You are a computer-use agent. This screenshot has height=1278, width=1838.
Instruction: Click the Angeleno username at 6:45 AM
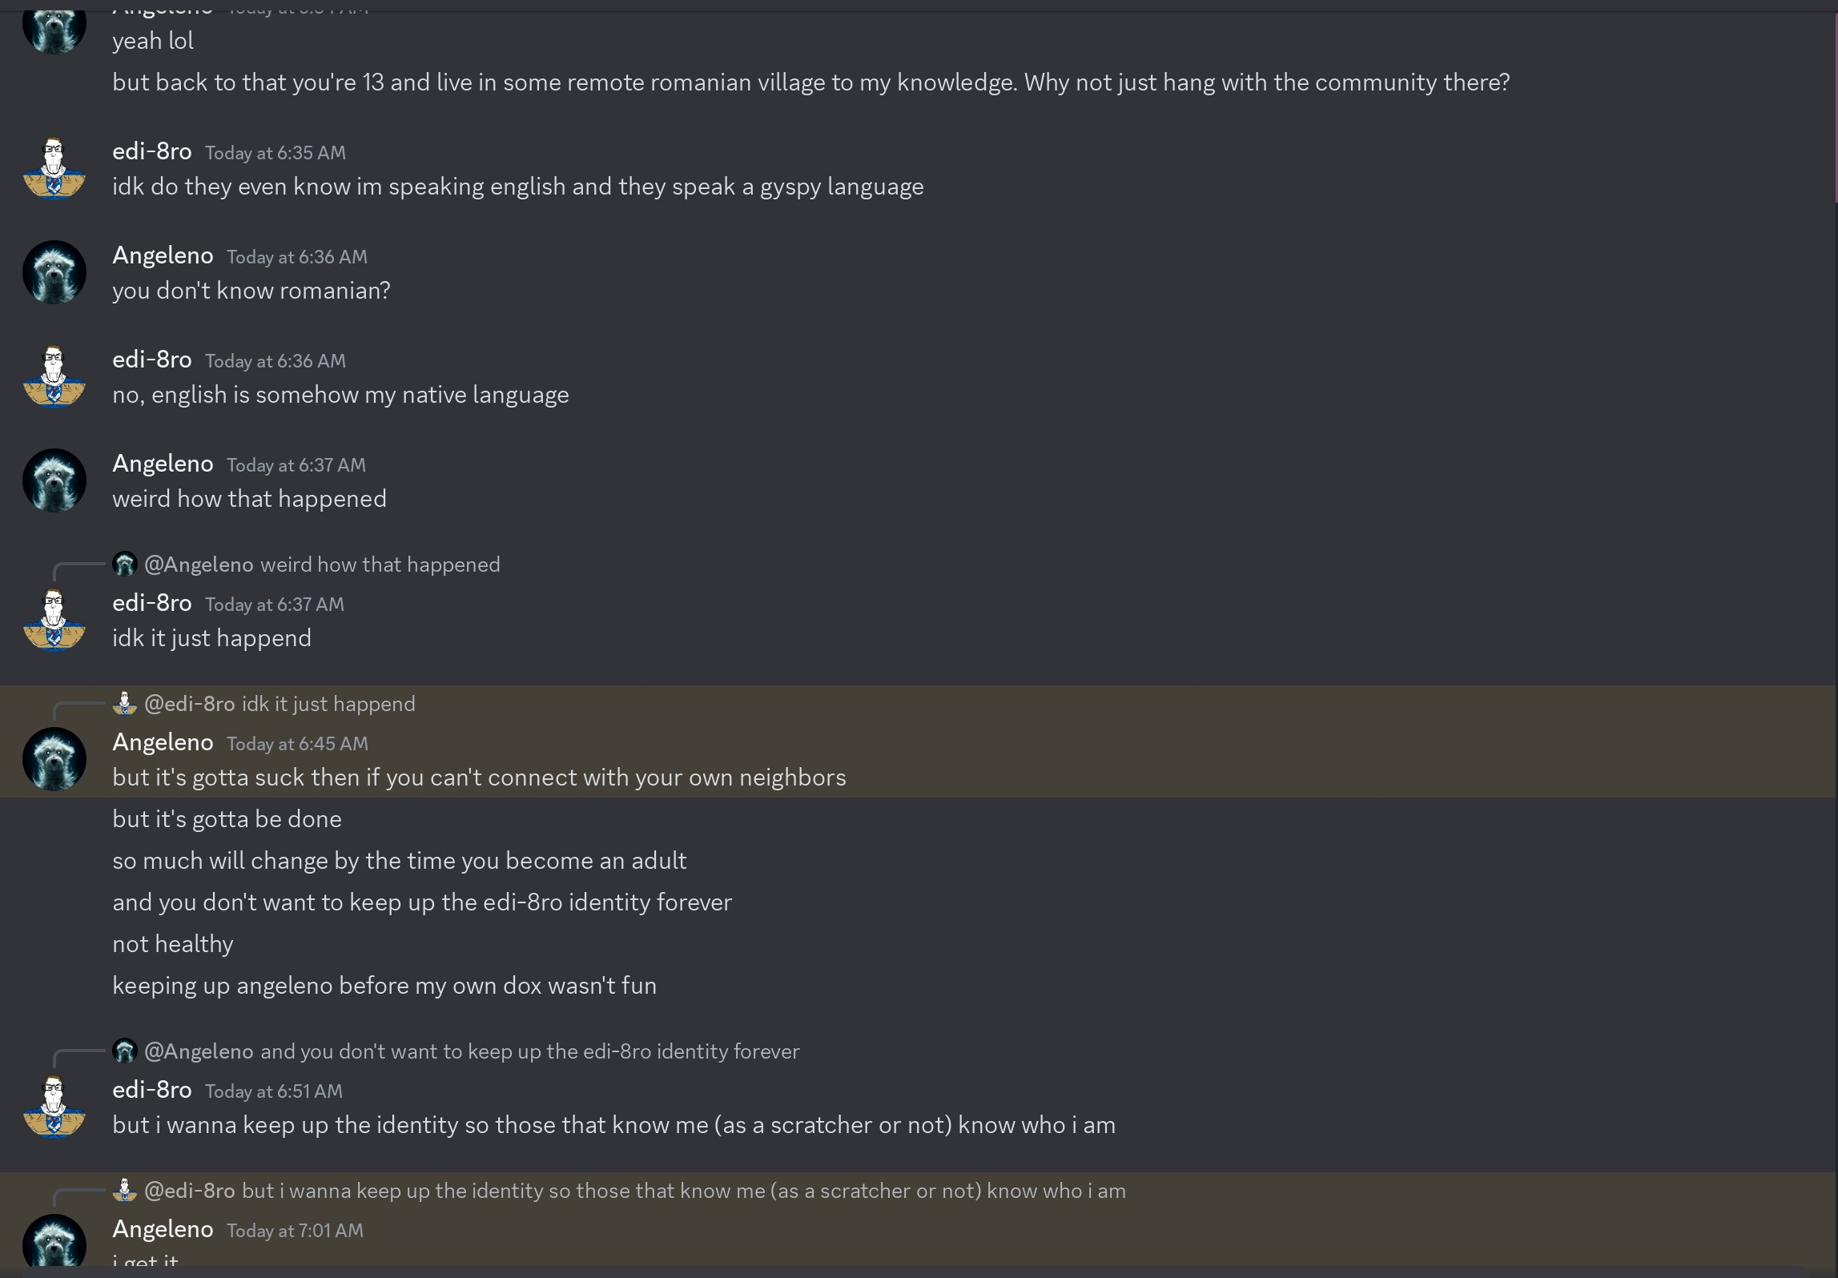pos(163,742)
